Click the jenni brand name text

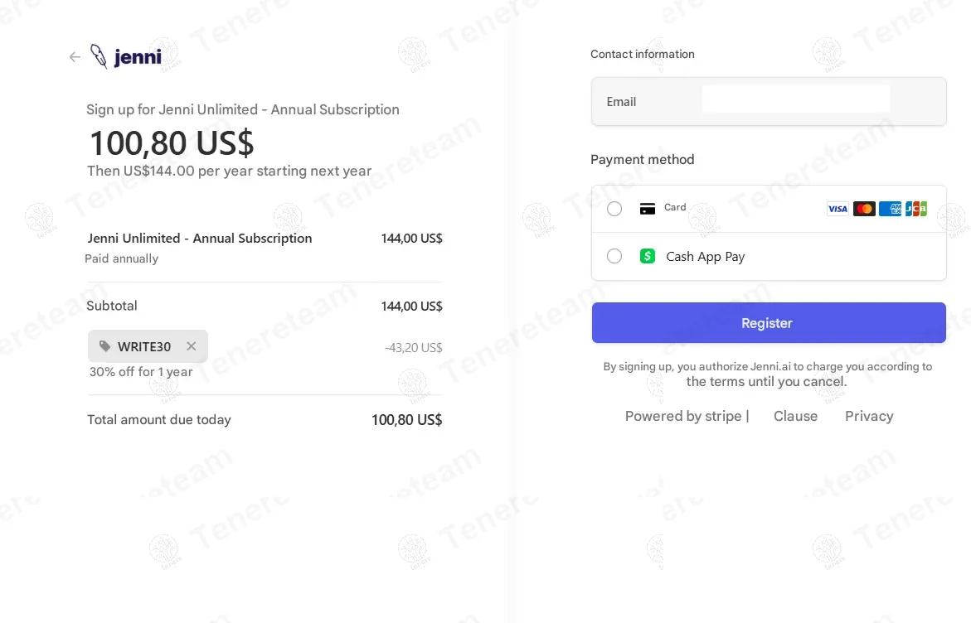point(138,57)
